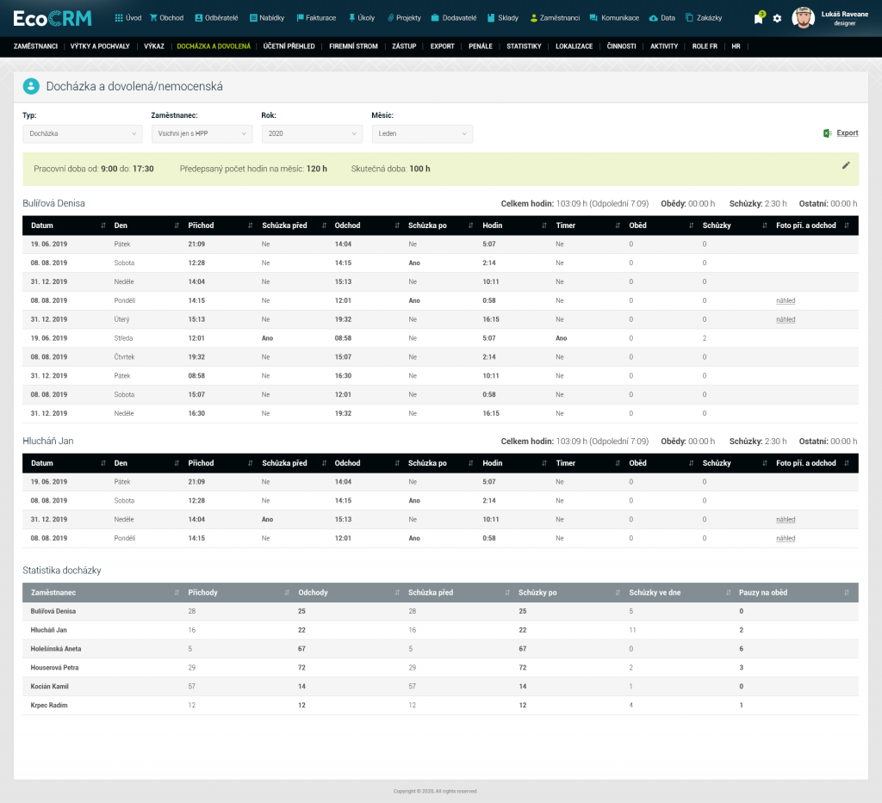882x803 pixels.
Task: Click the Export link
Action: 848,133
